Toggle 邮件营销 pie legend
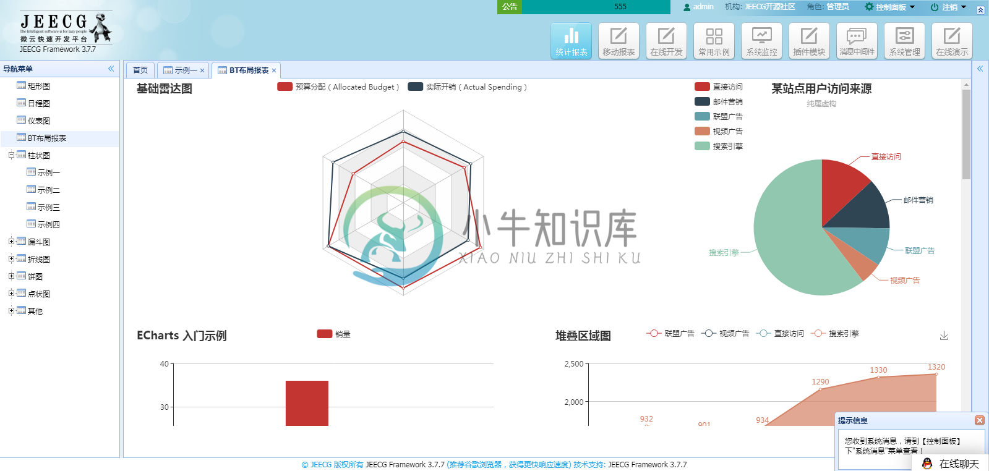 click(719, 102)
